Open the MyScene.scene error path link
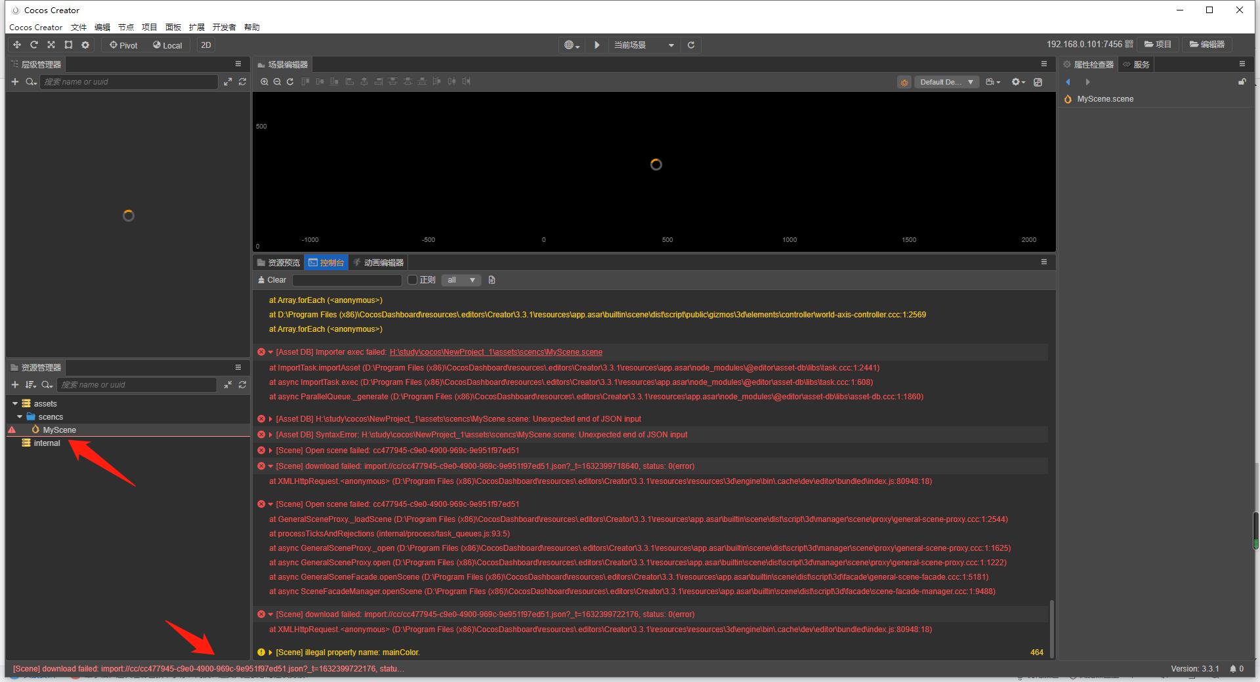Viewport: 1260px width, 682px height. tap(496, 352)
